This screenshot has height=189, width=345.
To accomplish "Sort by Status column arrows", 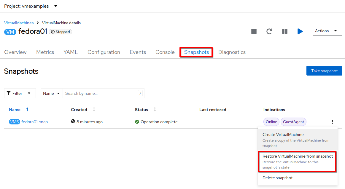I will click(x=155, y=109).
